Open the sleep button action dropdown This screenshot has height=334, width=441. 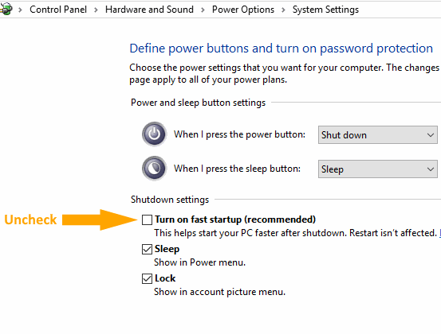378,169
